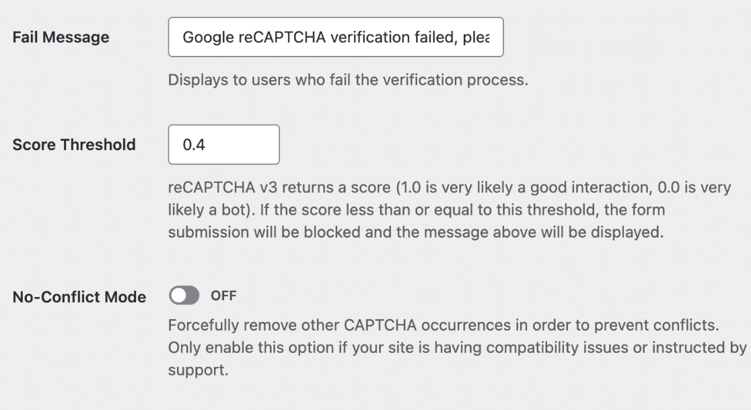Click the OFF label beside the toggle

point(223,296)
